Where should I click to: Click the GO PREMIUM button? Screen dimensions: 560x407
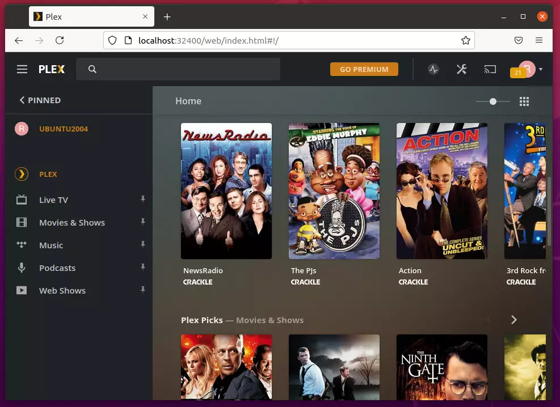click(364, 69)
